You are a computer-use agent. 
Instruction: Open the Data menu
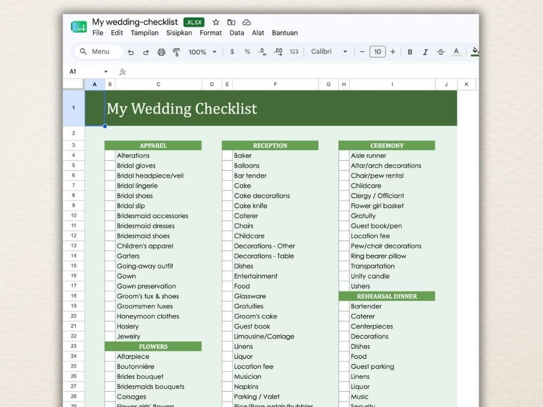(x=237, y=33)
